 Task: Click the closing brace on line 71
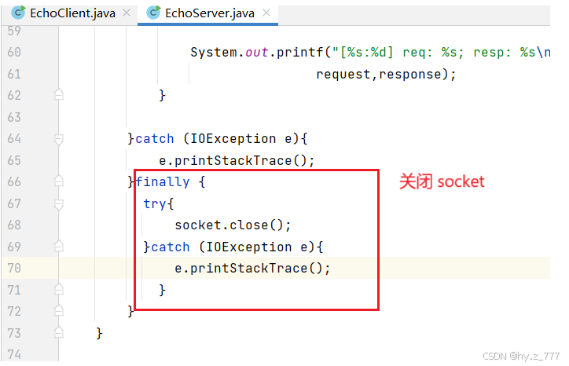point(162,290)
